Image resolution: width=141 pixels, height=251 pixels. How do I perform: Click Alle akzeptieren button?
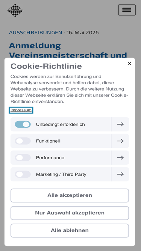tap(70, 195)
